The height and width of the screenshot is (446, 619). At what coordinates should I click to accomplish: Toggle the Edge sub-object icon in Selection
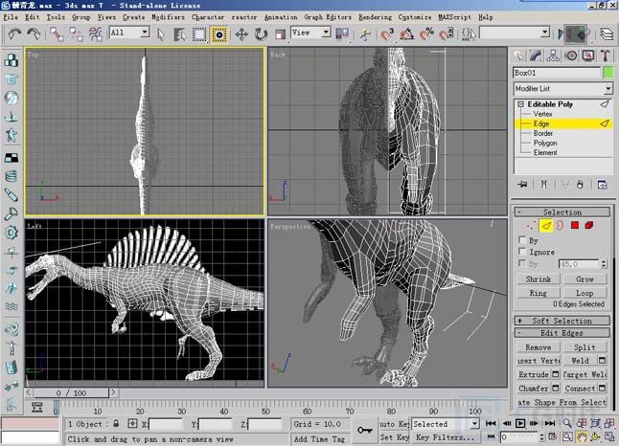[x=546, y=226]
